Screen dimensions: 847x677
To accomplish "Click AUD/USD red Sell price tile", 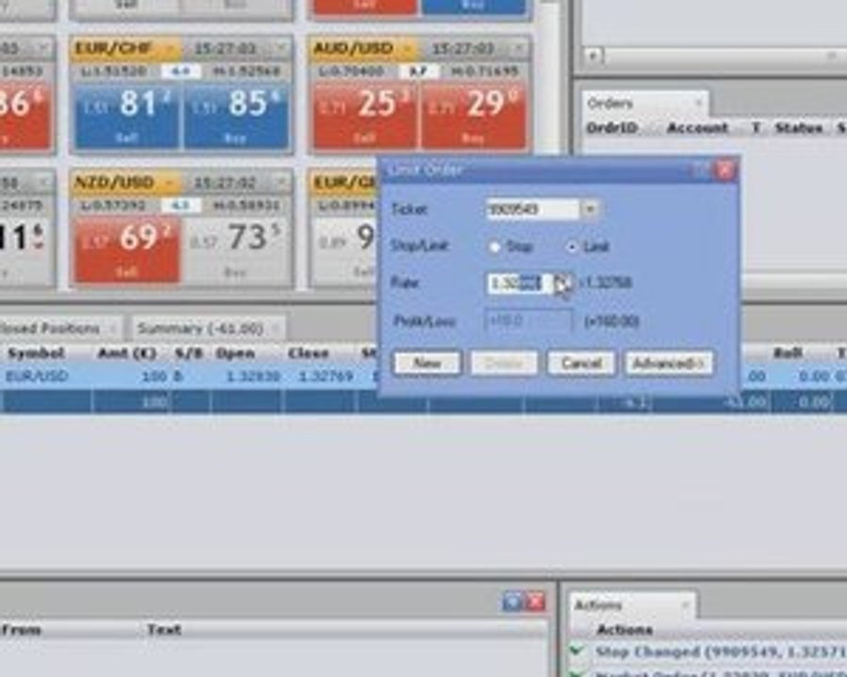I will (365, 116).
